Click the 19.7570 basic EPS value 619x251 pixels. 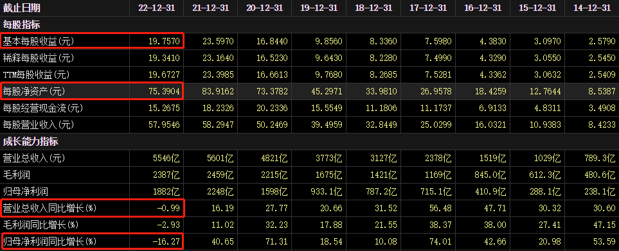[164, 41]
